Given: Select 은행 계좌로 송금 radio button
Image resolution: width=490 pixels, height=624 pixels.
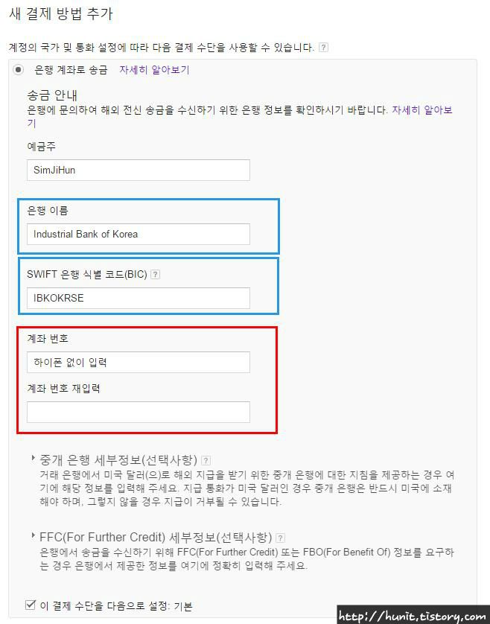Looking at the screenshot, I should (x=18, y=70).
